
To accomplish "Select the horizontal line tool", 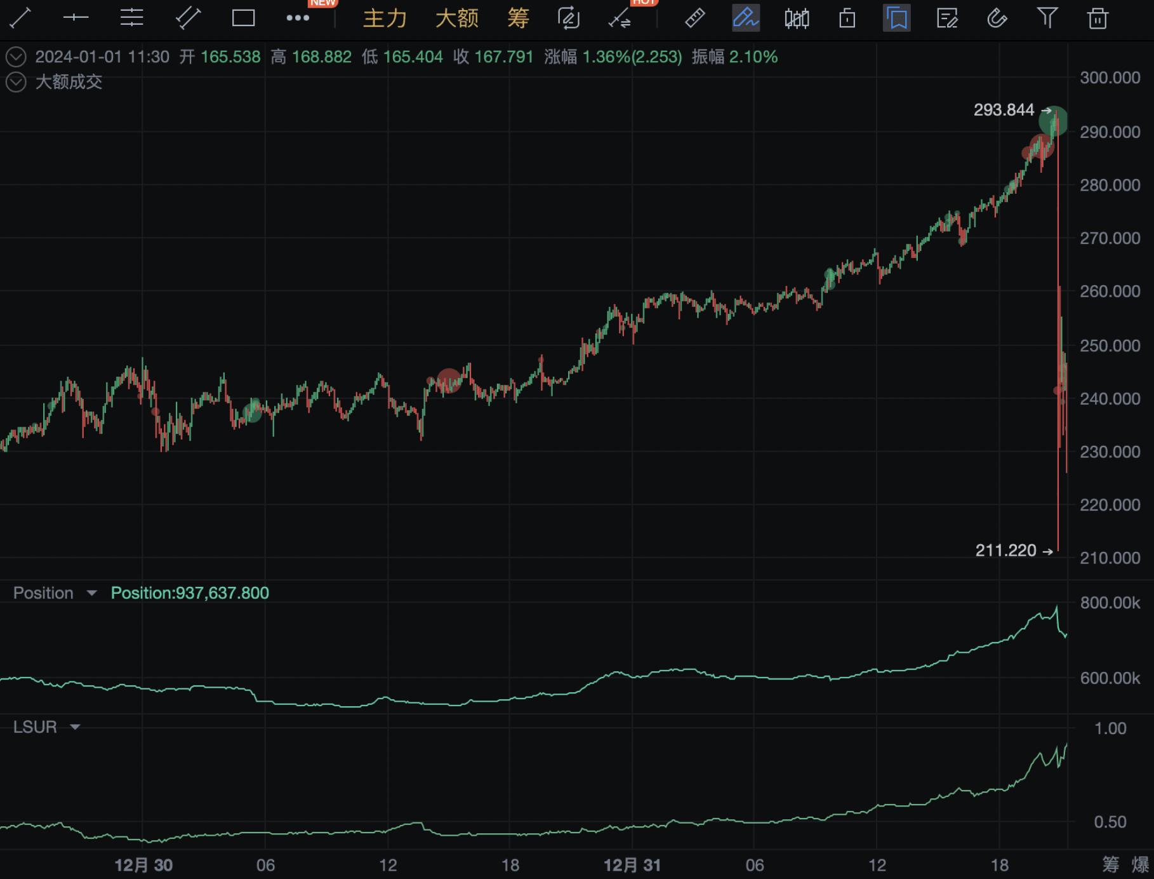I will click(76, 18).
